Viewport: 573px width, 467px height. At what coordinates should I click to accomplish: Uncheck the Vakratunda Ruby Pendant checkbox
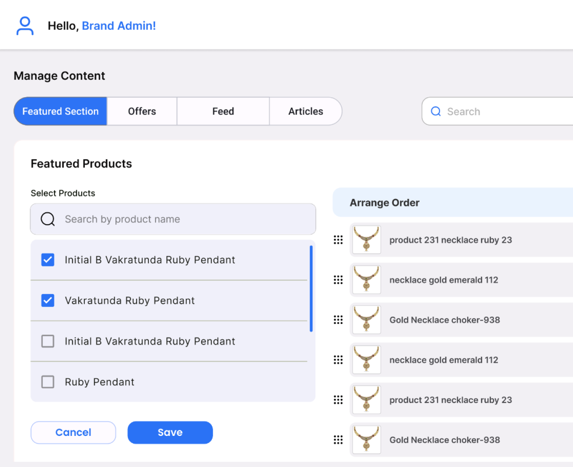pyautogui.click(x=48, y=301)
